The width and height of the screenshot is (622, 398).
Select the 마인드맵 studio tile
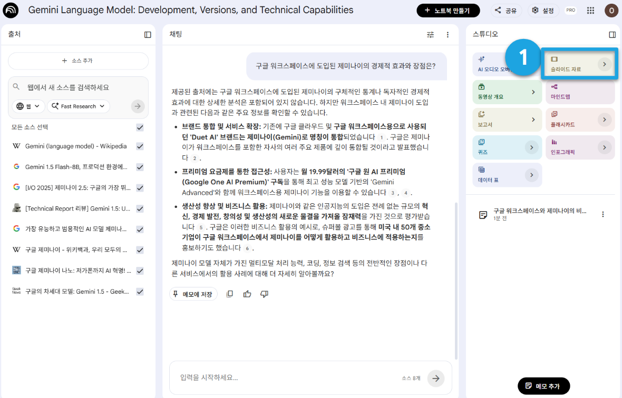580,92
